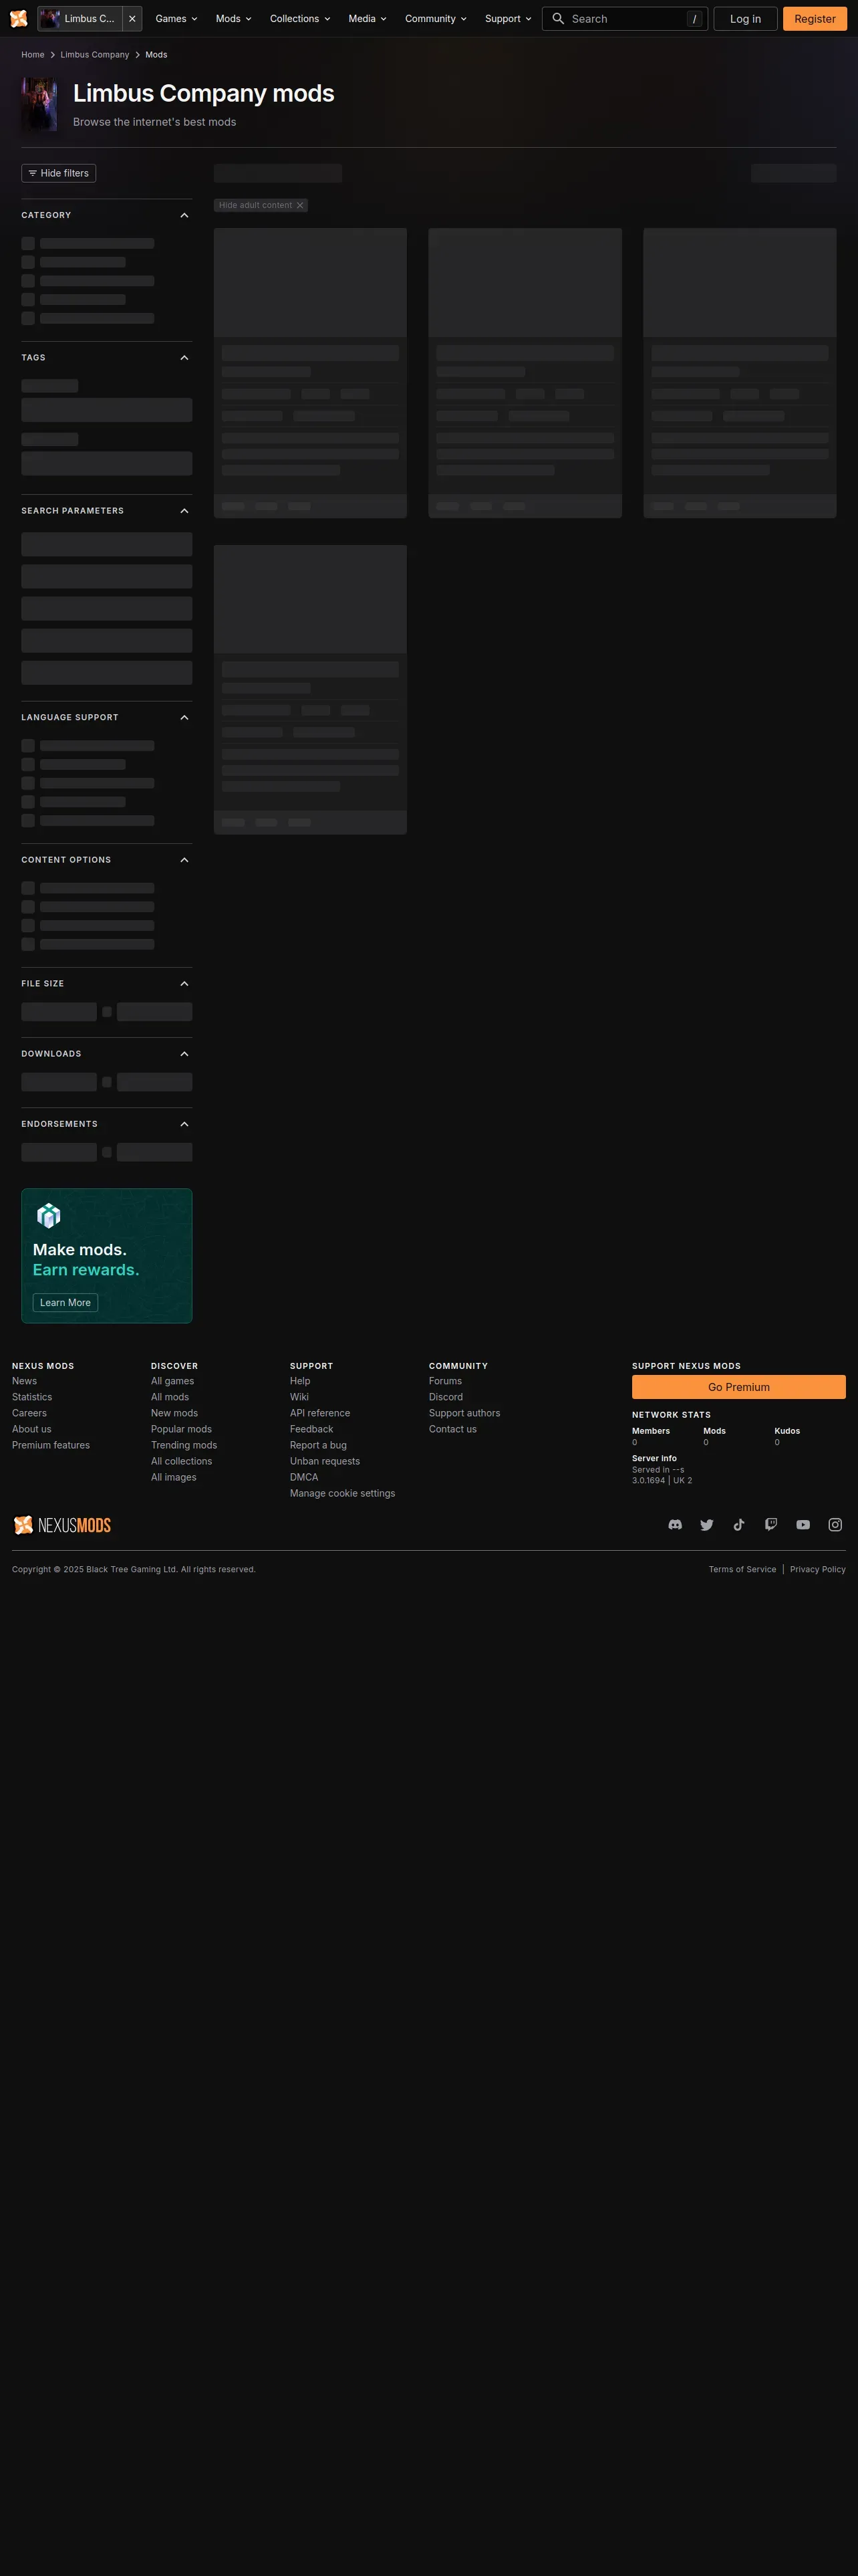Focus the Search input field

pos(625,19)
